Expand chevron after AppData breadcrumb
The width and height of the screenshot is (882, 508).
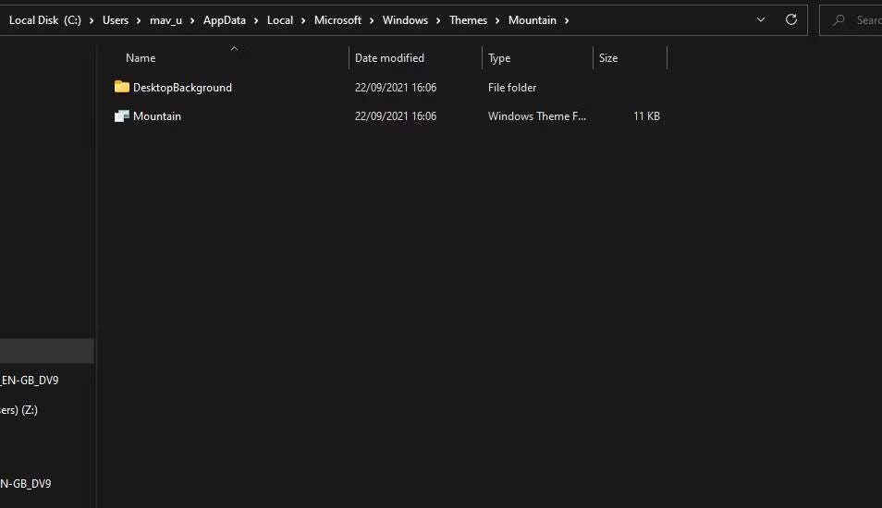pyautogui.click(x=256, y=21)
